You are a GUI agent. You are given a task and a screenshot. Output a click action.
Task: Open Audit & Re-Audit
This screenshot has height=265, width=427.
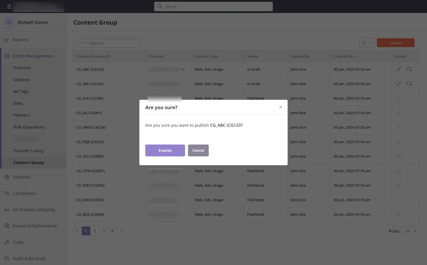click(x=29, y=258)
